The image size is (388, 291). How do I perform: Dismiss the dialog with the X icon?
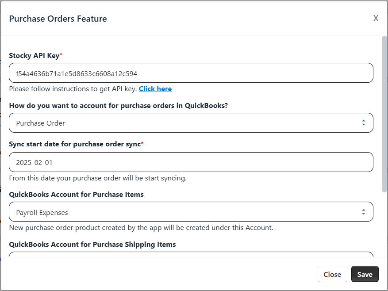pyautogui.click(x=376, y=18)
